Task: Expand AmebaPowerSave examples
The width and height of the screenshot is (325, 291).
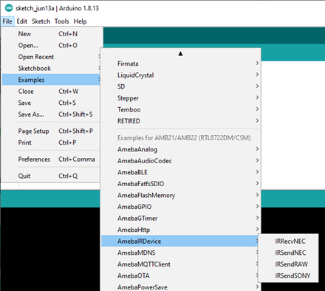Action: [181, 287]
